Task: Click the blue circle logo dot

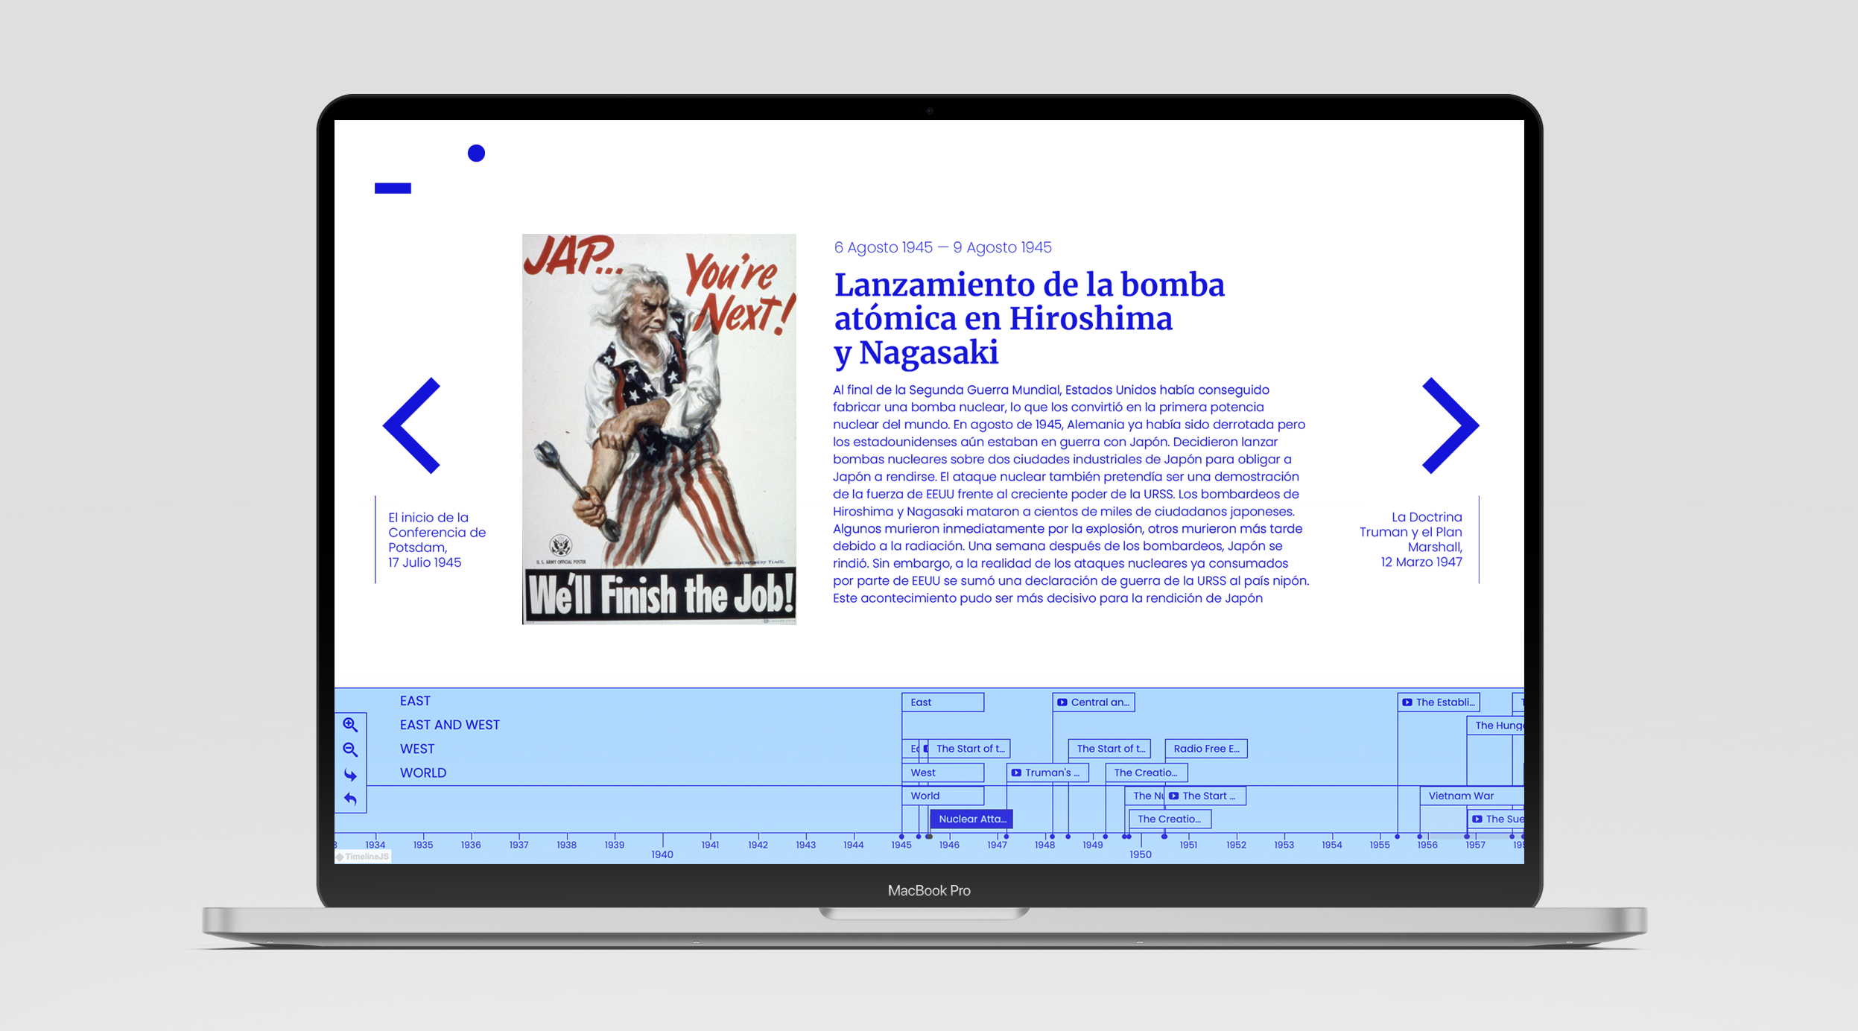Action: [x=476, y=153]
